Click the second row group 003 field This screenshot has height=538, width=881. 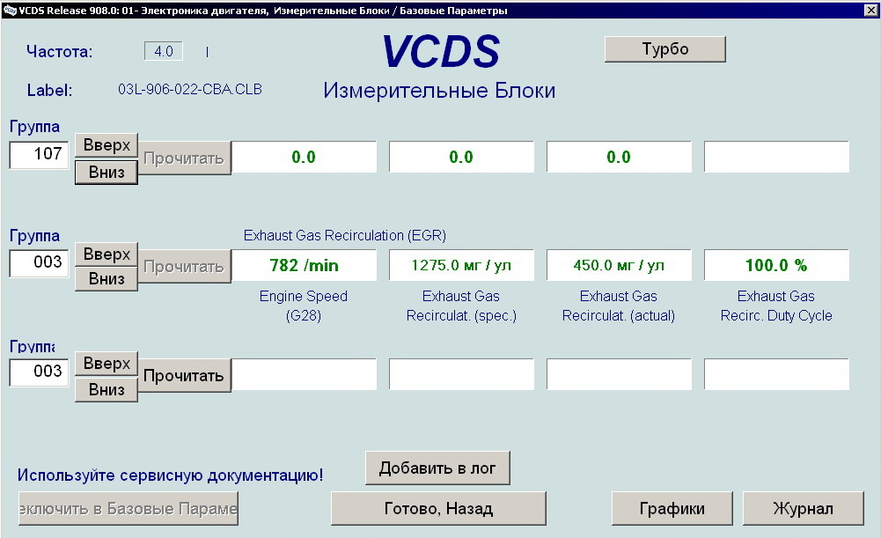coord(39,263)
